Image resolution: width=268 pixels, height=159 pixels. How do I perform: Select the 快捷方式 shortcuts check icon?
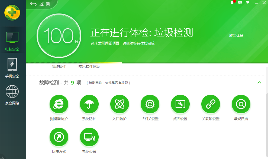[59, 137]
